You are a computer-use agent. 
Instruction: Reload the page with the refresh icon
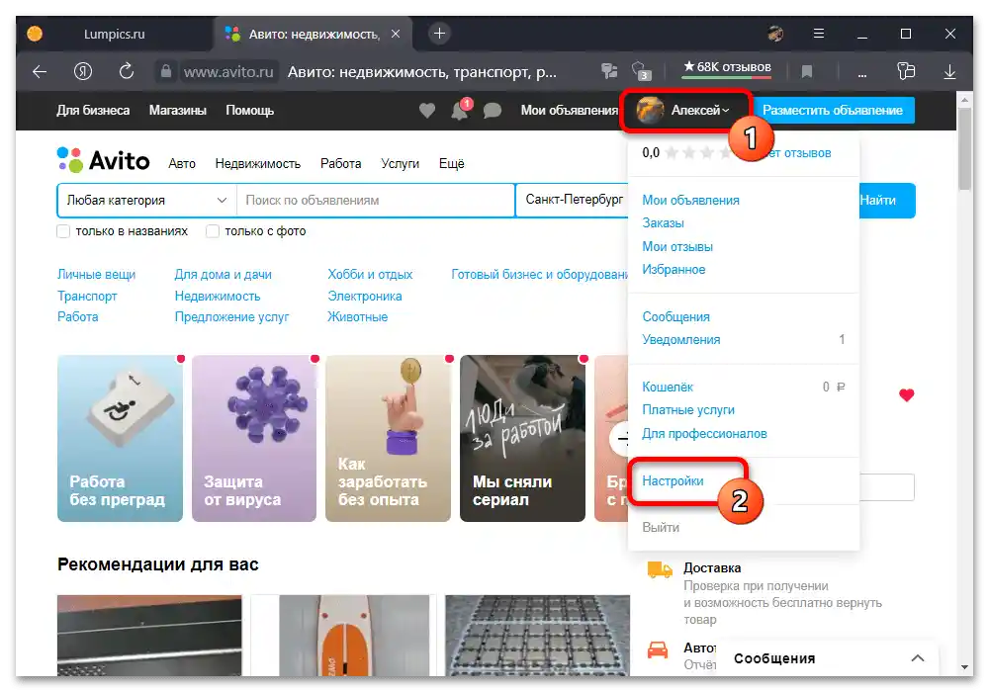click(127, 71)
